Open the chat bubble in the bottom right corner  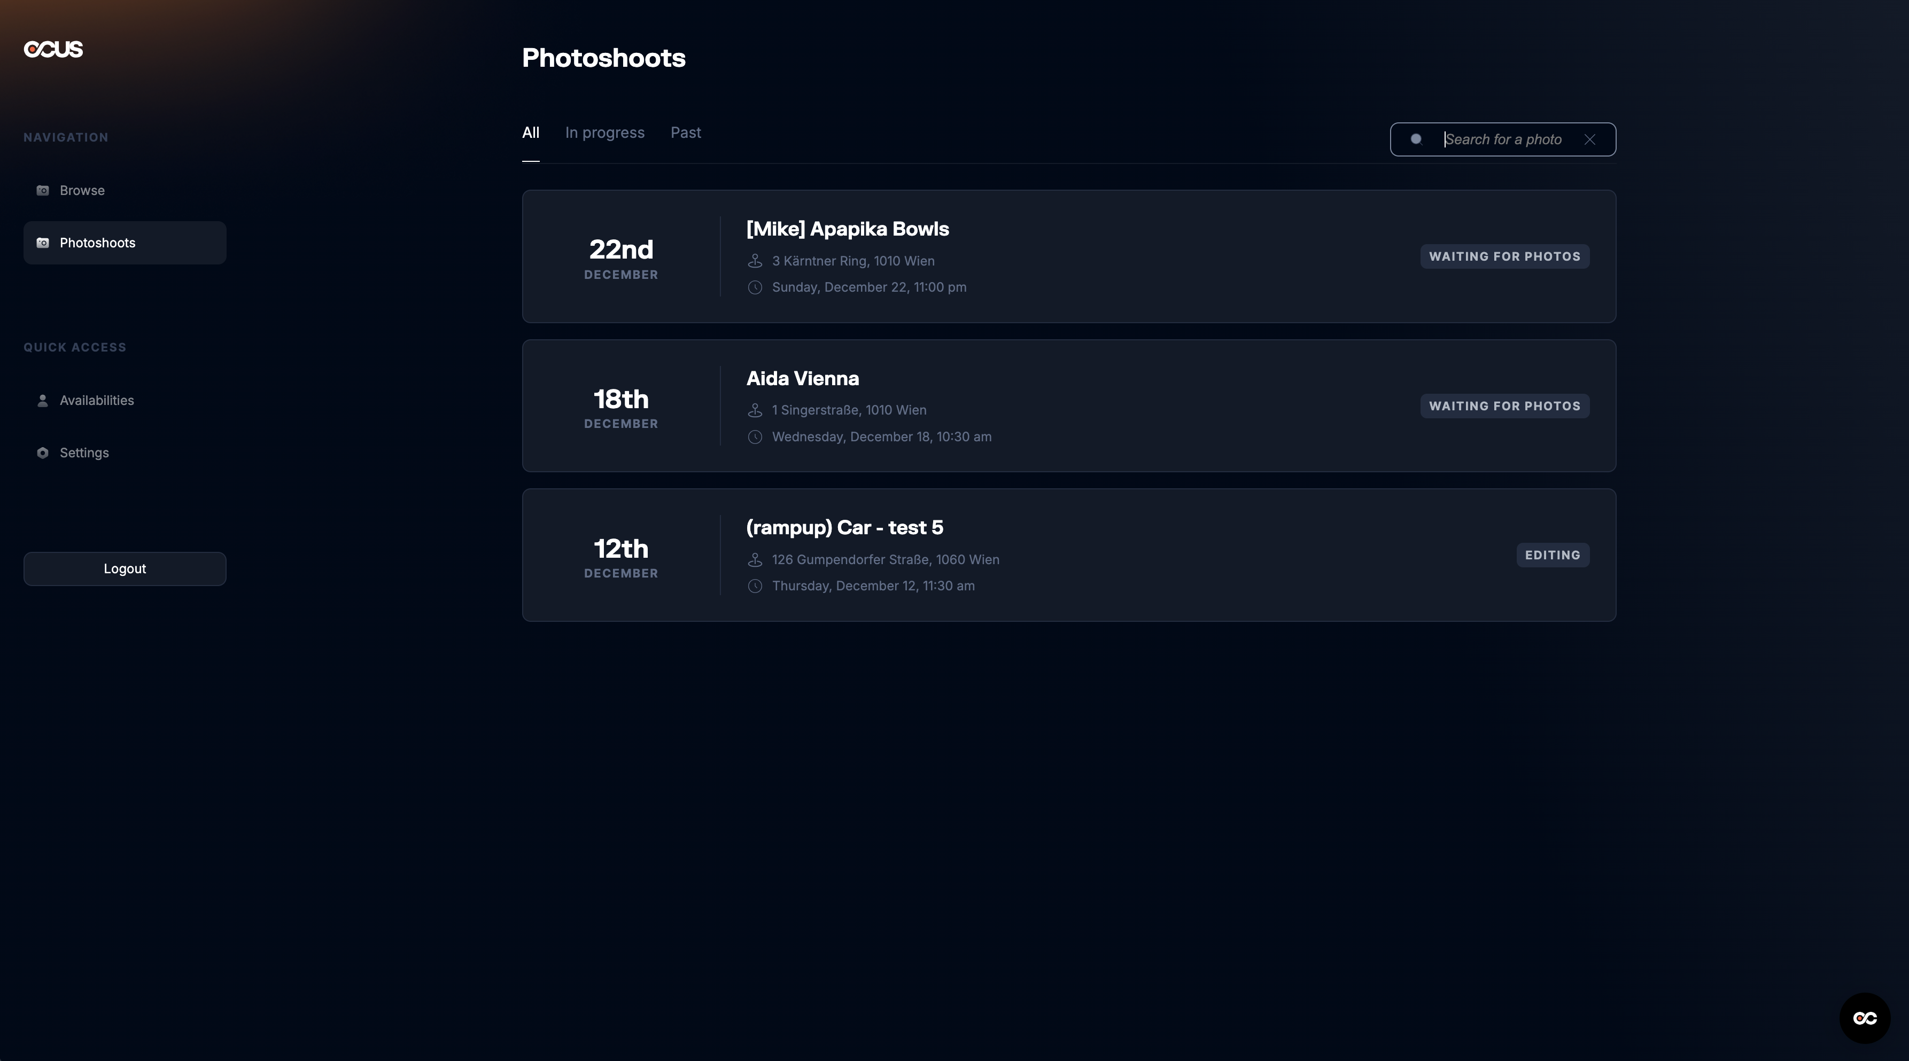click(x=1865, y=1018)
